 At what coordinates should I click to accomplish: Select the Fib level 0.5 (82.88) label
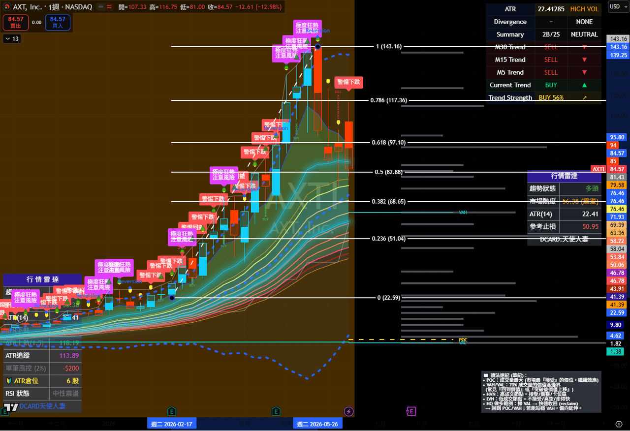point(389,172)
